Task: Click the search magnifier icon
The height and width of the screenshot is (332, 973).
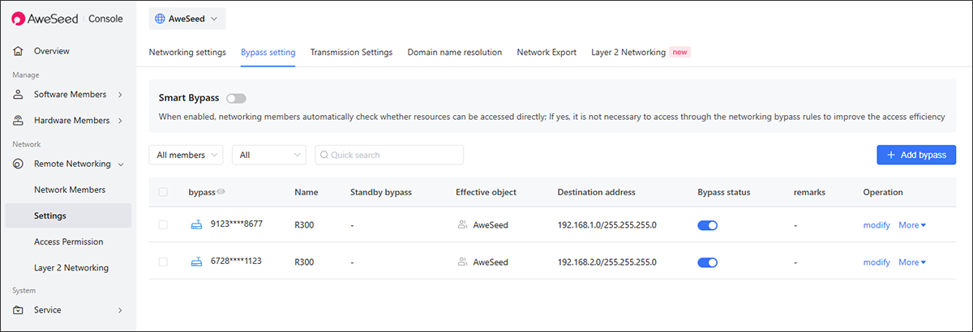Action: pyautogui.click(x=324, y=155)
